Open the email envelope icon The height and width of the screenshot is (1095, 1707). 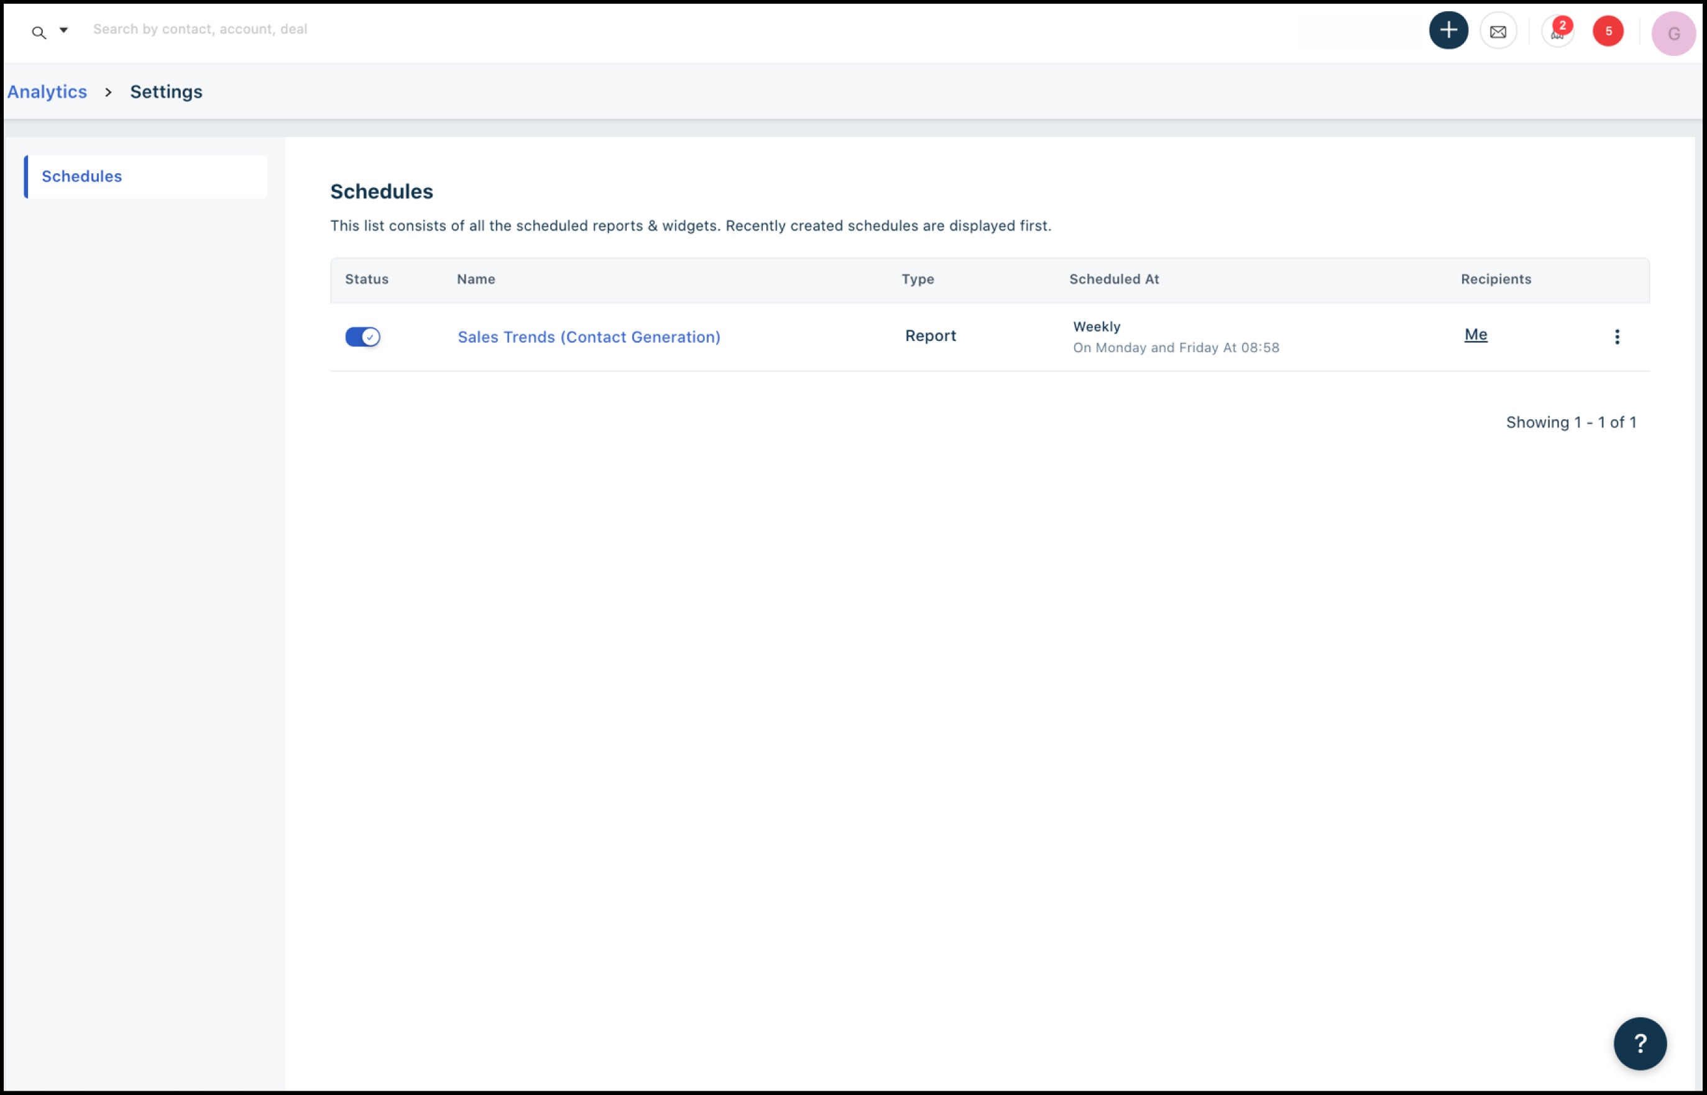click(x=1498, y=31)
